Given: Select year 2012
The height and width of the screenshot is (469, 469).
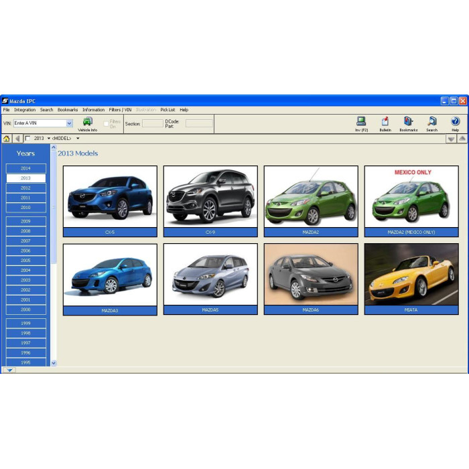Looking at the screenshot, I should (25, 188).
